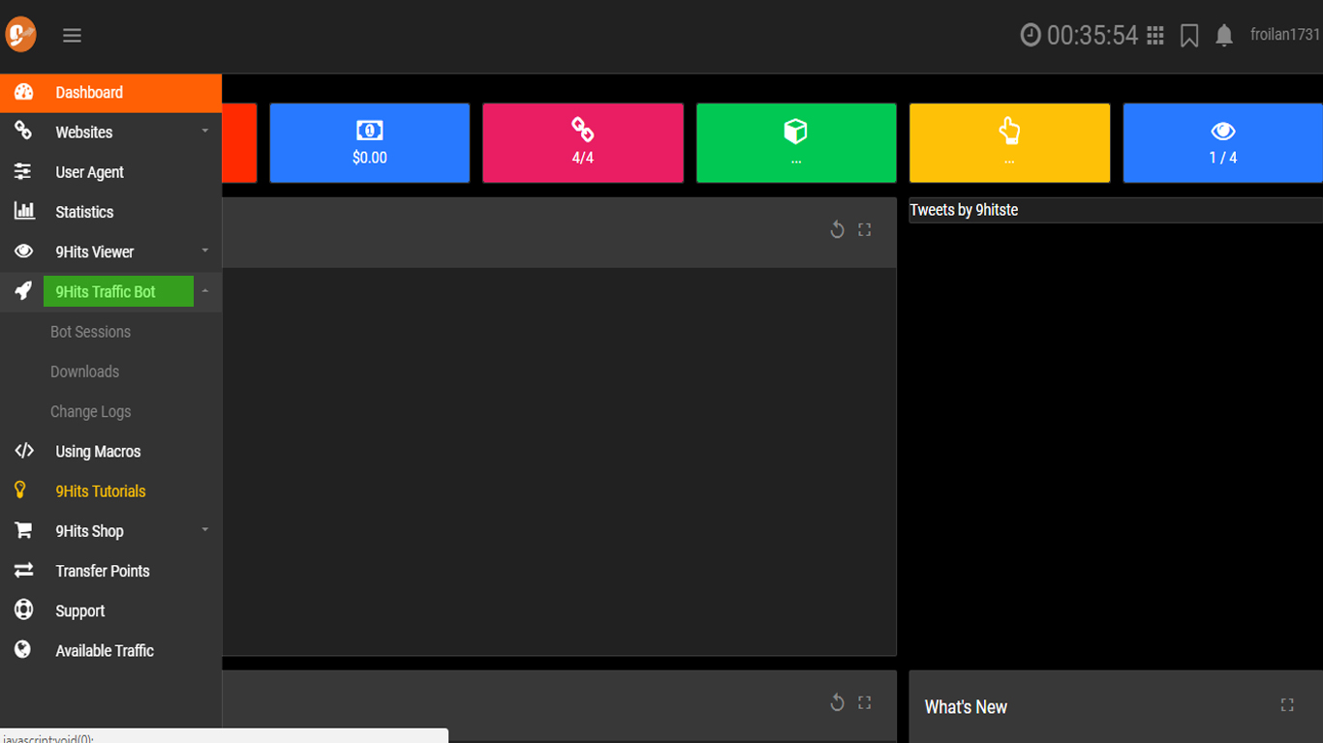
Task: Open the 9Hits Tutorials link
Action: (101, 491)
